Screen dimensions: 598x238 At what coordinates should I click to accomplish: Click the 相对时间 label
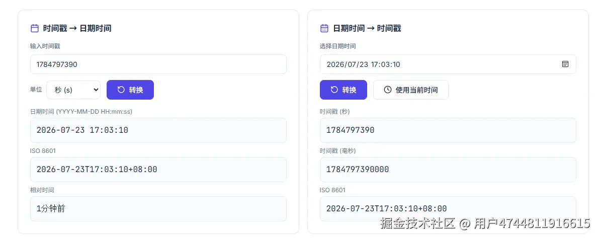point(42,190)
